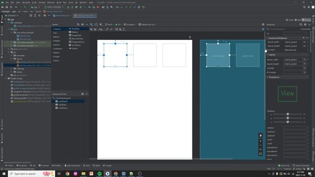Open Default (en-us) locale dropdown
The height and width of the screenshot is (177, 315).
pos(148,25)
